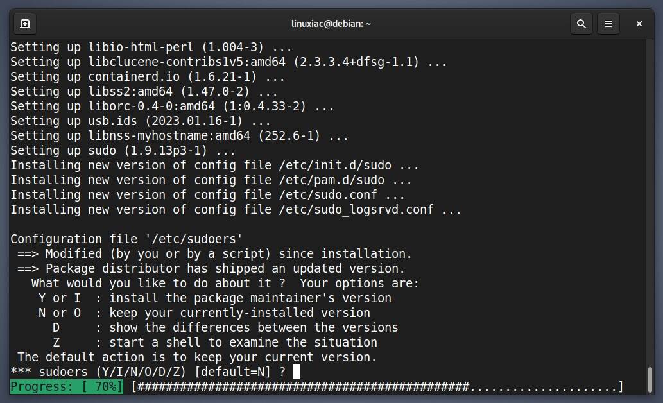Click the window title linuxiac@debian
663x403 pixels.
(x=331, y=24)
